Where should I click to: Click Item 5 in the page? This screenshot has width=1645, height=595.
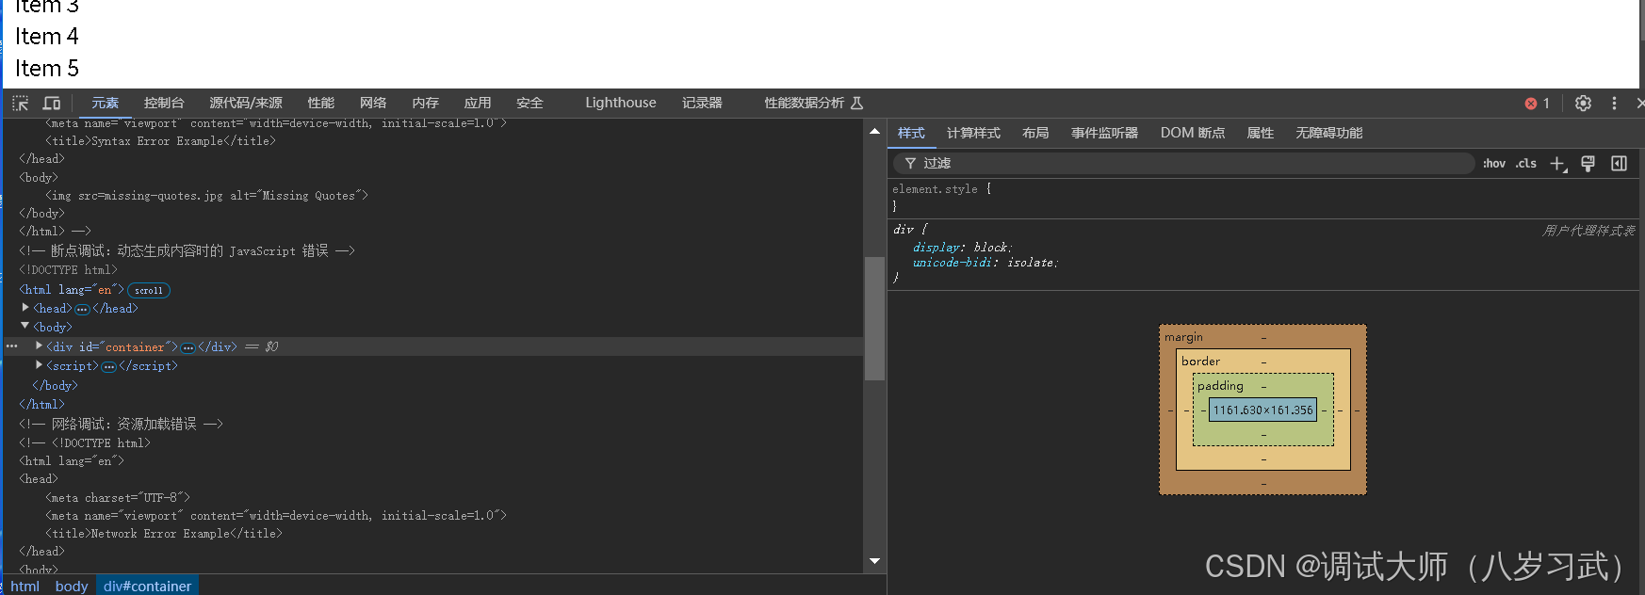click(x=47, y=69)
